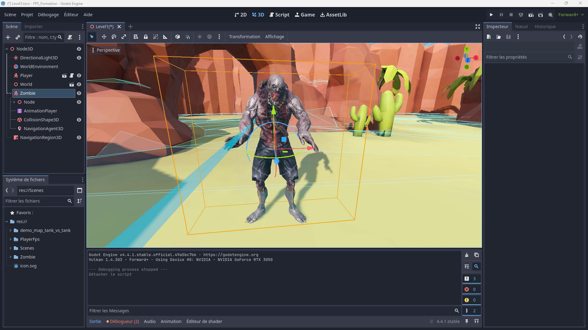
Task: Switch to the Historique tab
Action: pos(545,27)
